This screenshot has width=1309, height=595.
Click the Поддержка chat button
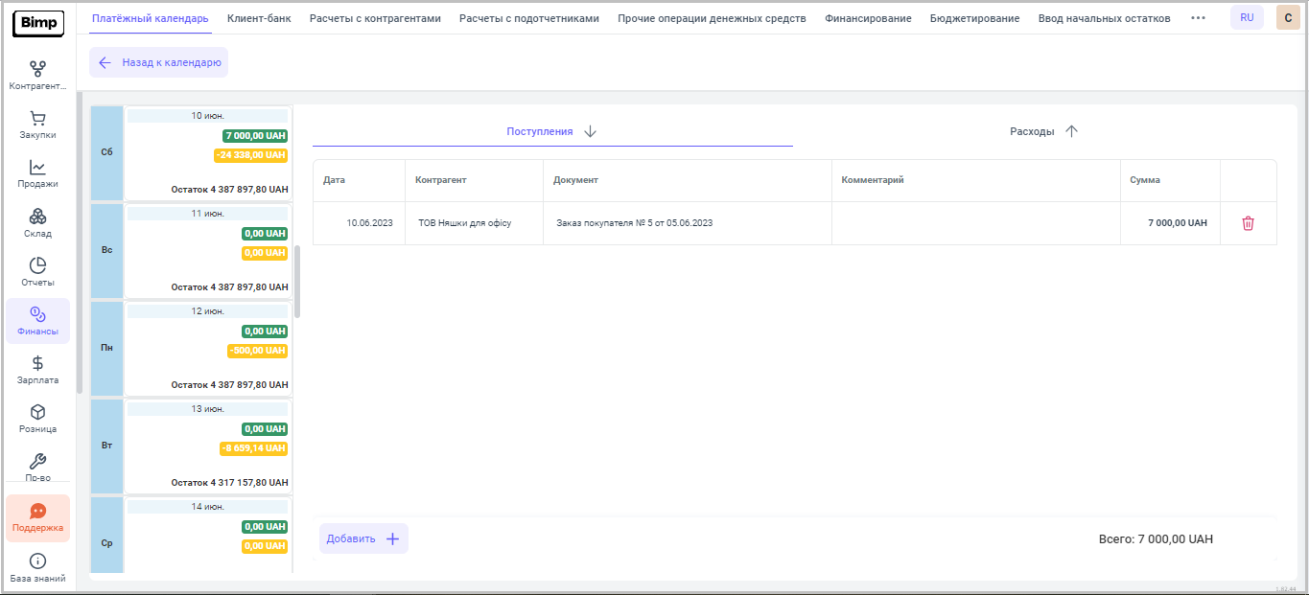(37, 518)
